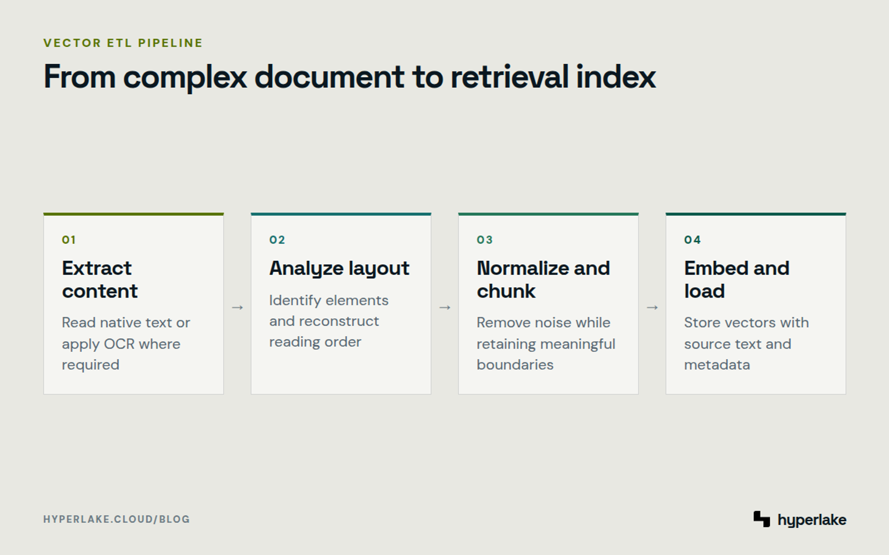Click step number "03"
The image size is (889, 555).
pos(485,240)
